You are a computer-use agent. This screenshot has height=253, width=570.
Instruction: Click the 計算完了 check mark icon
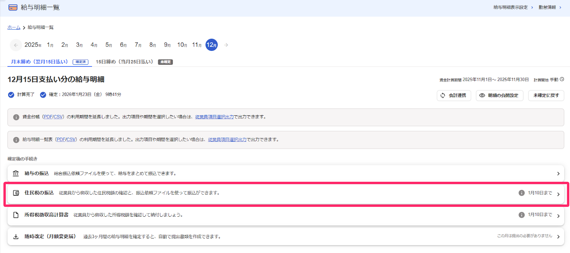[x=11, y=95]
